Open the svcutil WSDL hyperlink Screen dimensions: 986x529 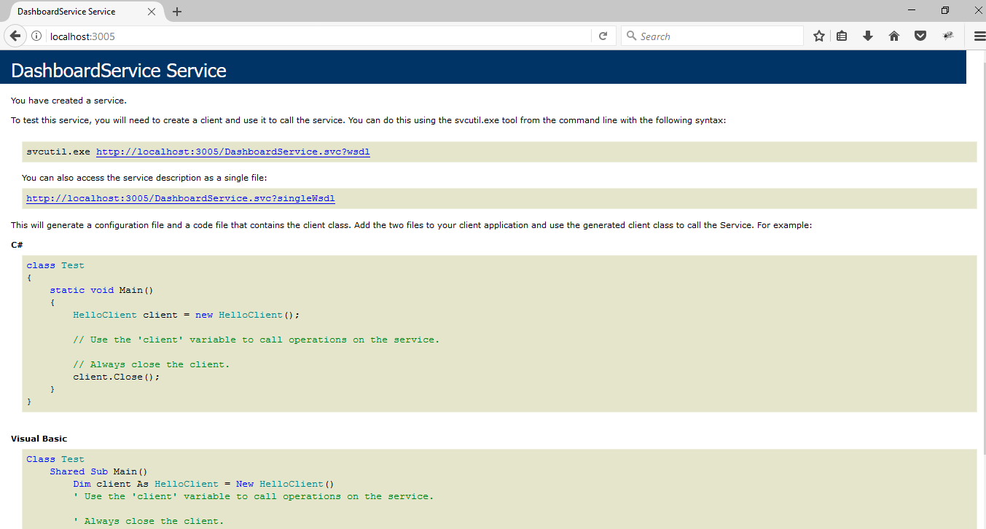(232, 152)
